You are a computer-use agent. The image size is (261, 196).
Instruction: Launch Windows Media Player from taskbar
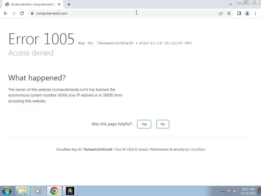[x=38, y=191]
